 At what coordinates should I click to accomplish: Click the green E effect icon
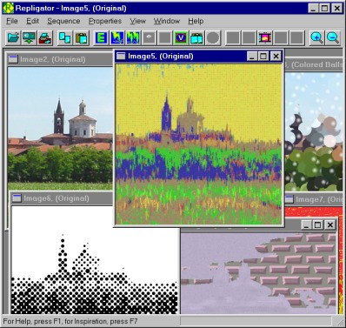101,38
